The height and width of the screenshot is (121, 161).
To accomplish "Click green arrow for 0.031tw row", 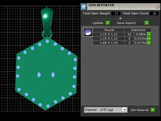I will (x=149, y=39).
